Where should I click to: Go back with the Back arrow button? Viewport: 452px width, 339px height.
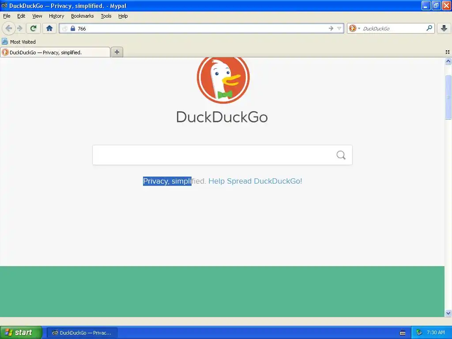tap(8, 28)
